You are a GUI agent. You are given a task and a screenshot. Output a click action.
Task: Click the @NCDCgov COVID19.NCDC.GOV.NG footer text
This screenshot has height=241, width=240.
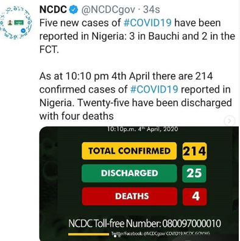160,234
